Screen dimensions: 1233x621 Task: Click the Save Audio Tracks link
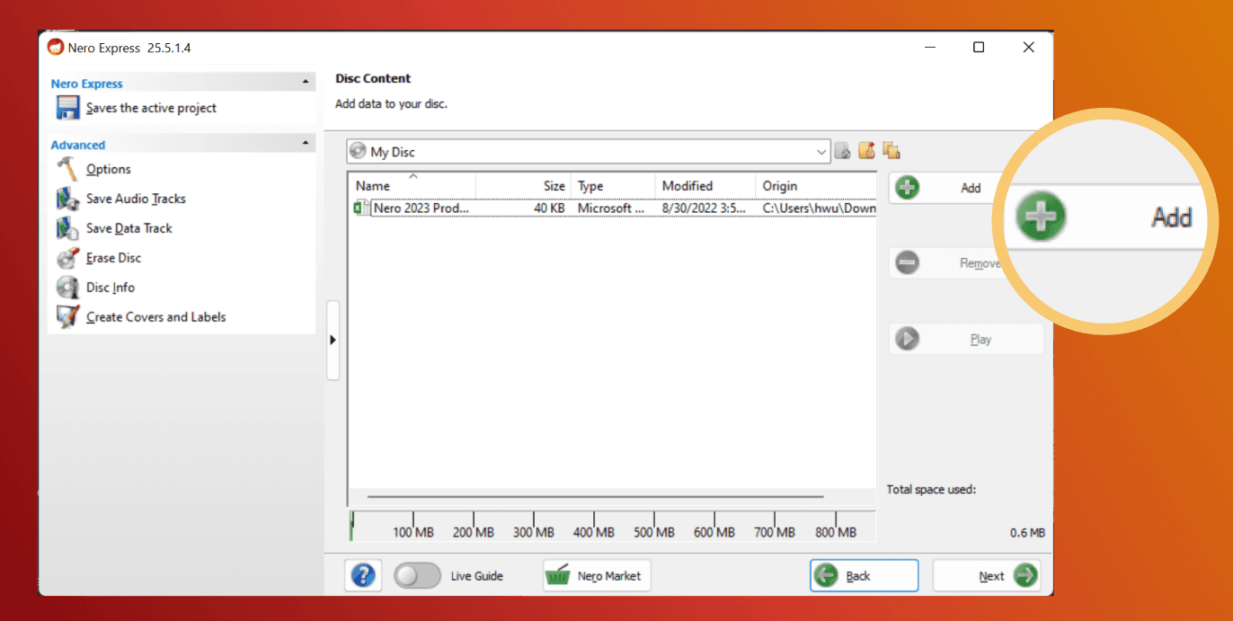point(136,199)
